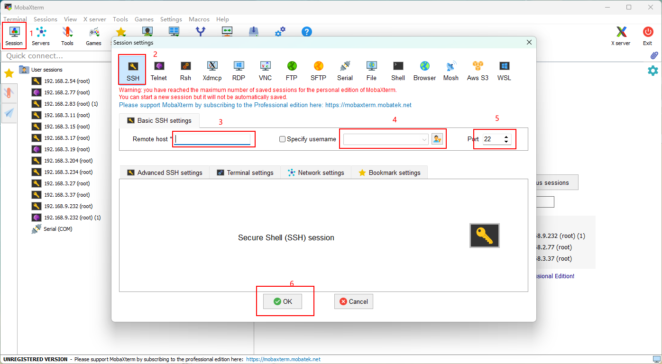Click the Cancel button
This screenshot has width=662, height=364.
point(353,301)
